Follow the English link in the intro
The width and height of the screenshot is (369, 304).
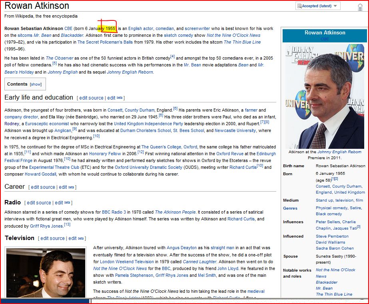pyautogui.click(x=135, y=28)
